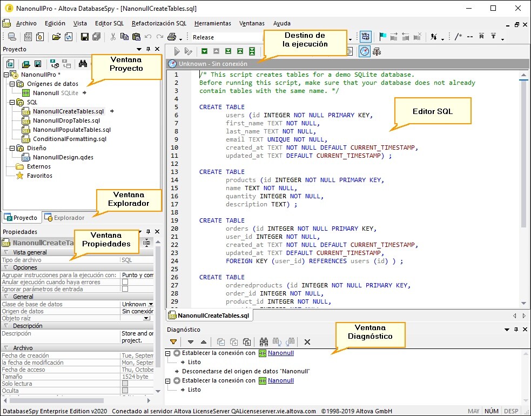Click the previous message up arrow in Diagnóstico
This screenshot has width=531, height=416.
pos(204,342)
